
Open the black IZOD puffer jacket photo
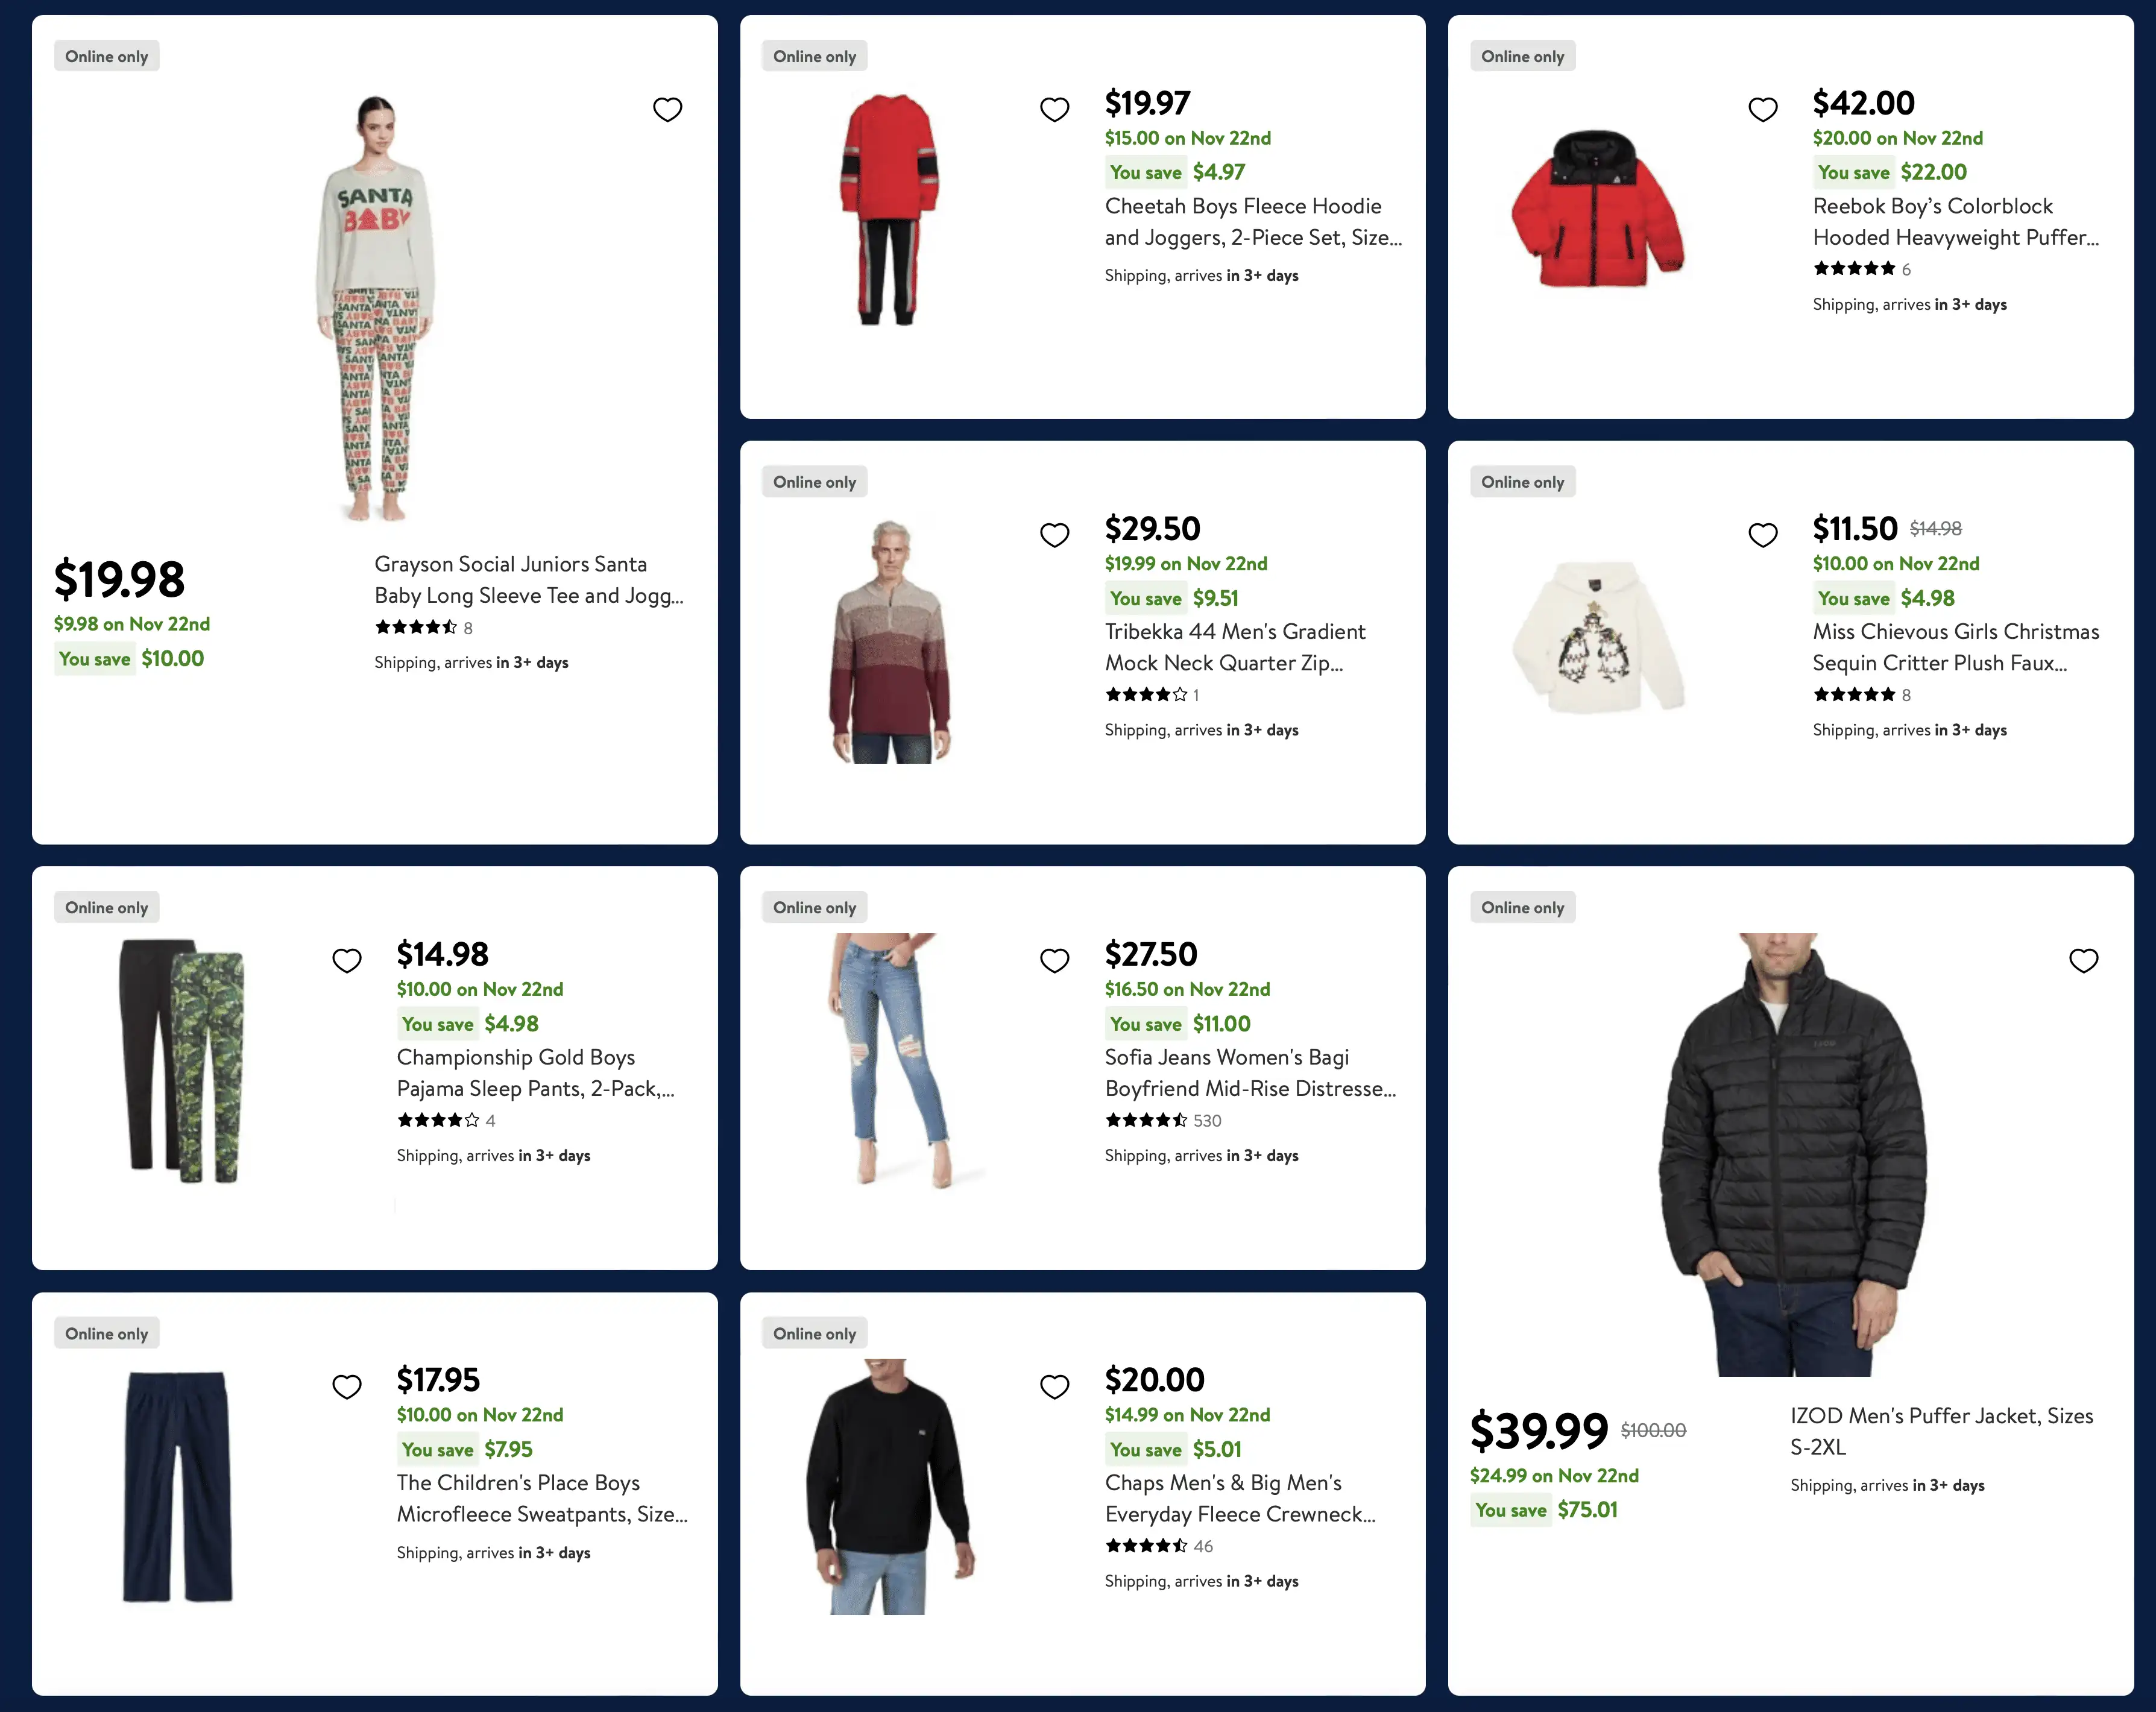(x=1792, y=1154)
